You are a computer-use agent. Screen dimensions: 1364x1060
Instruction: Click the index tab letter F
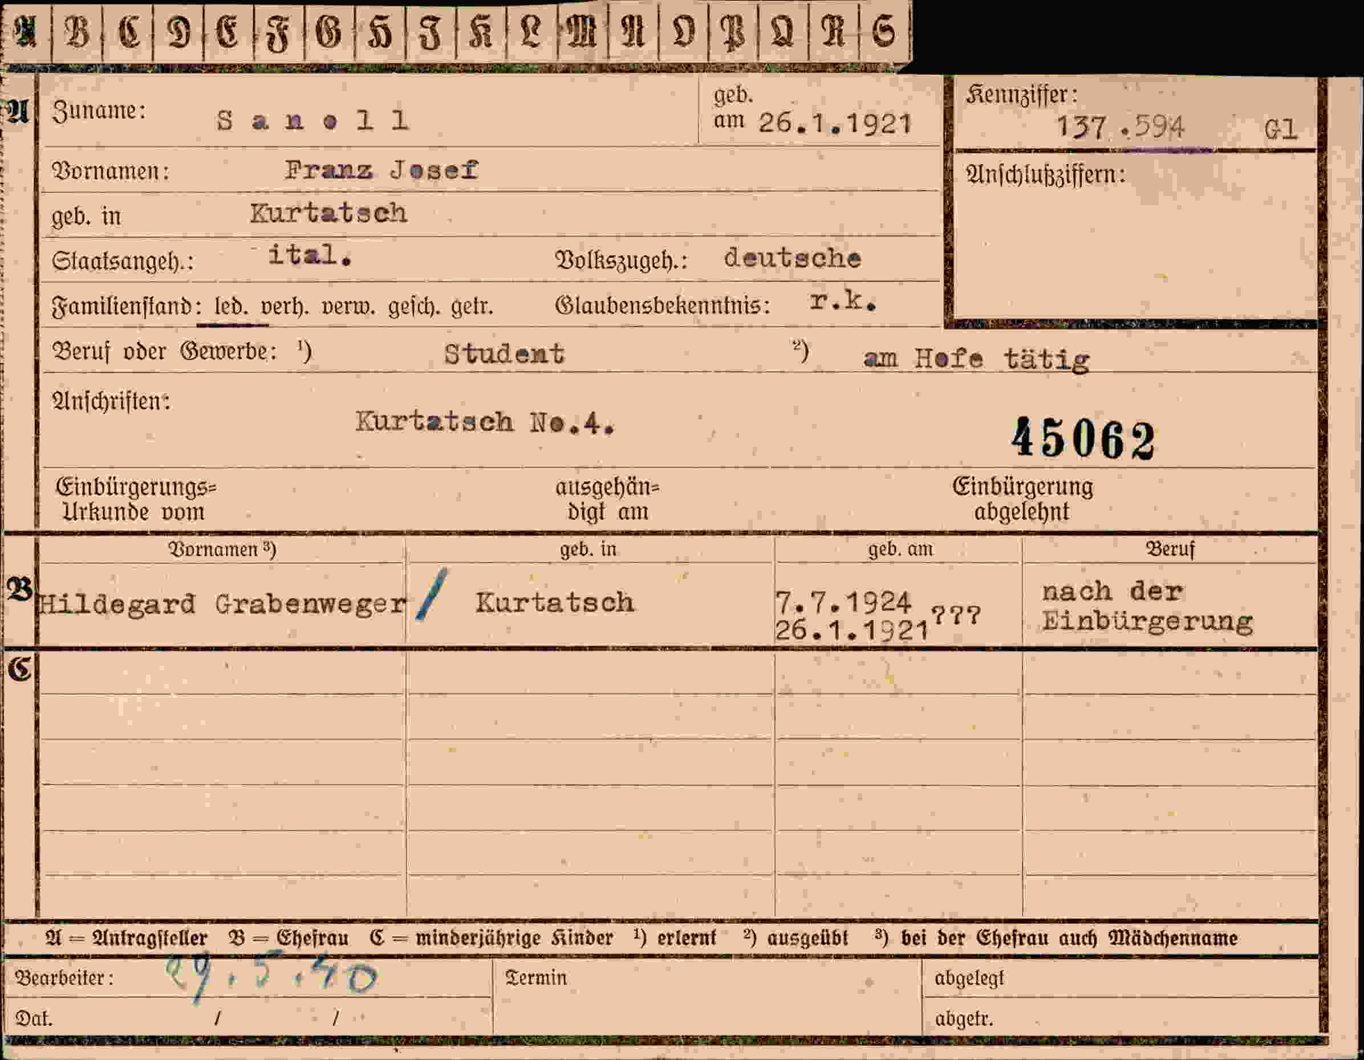click(x=278, y=33)
